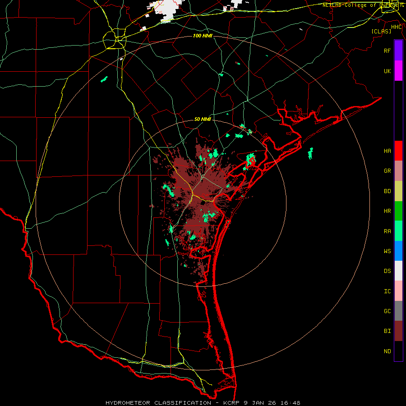
Task: Pick the HR dark green legend swatch
Action: click(x=398, y=211)
